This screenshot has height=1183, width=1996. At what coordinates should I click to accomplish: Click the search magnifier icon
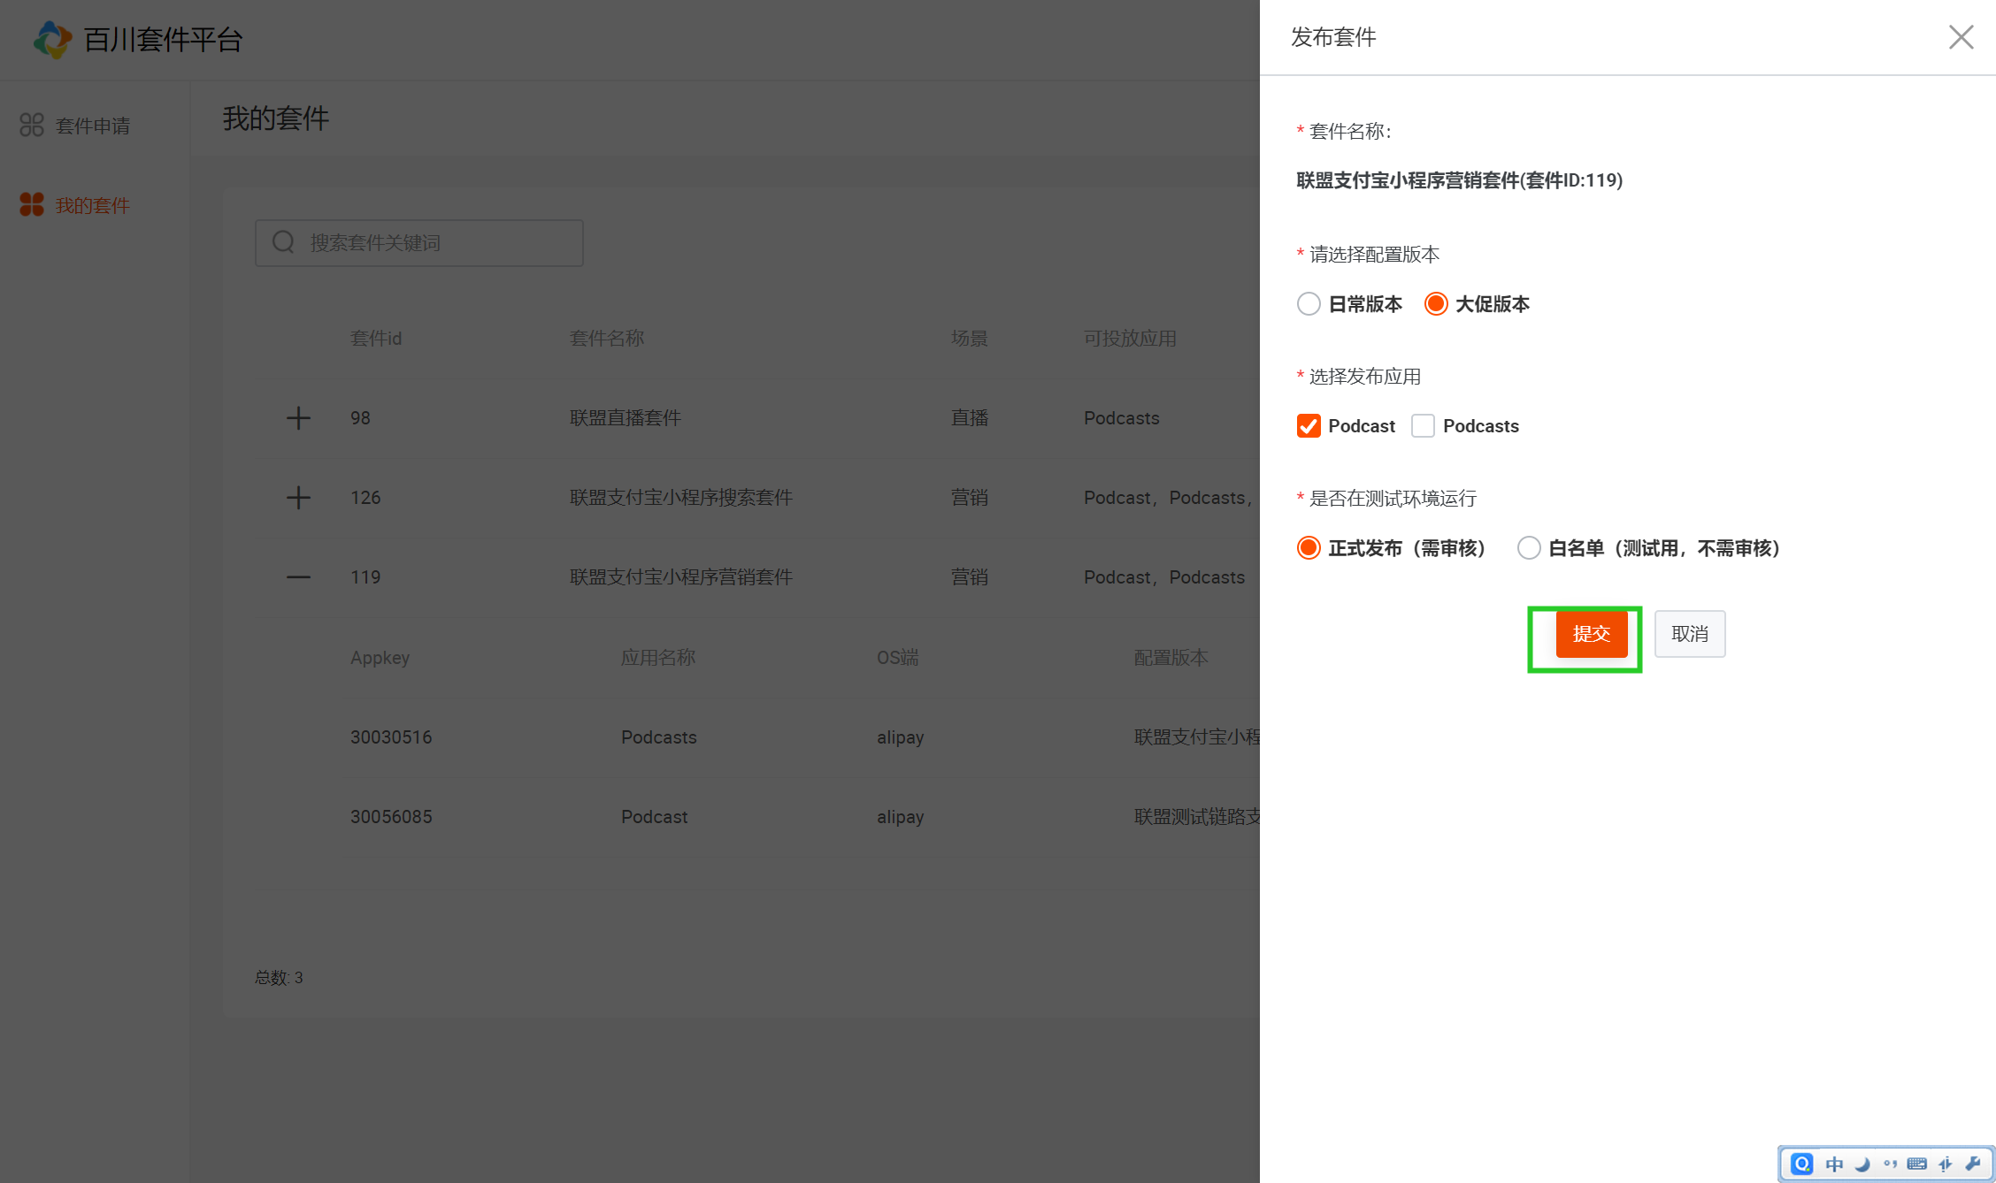coord(283,242)
